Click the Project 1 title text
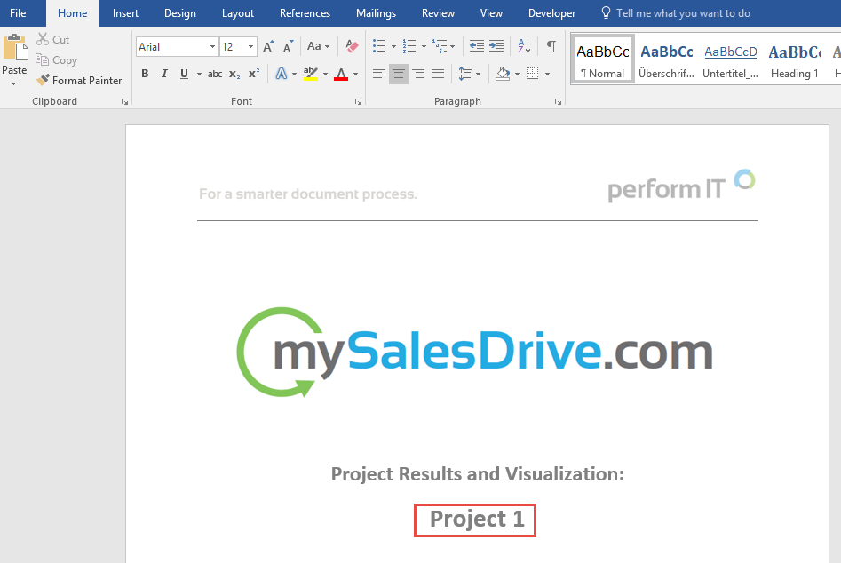 (477, 519)
